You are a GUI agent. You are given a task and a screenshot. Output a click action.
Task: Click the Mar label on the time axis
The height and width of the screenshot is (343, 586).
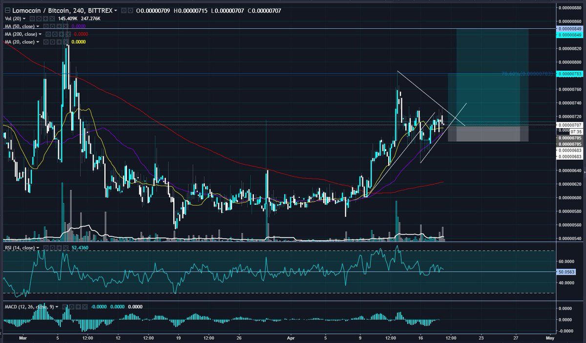coord(23,337)
